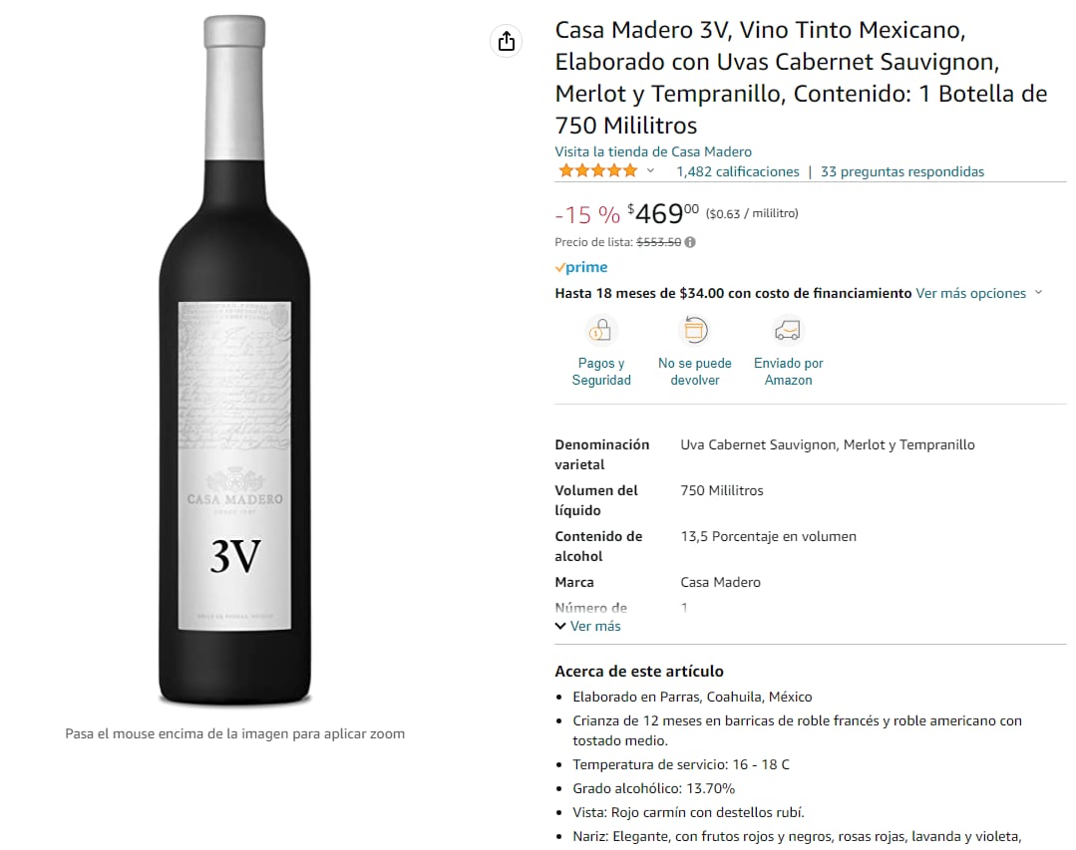Click the Enviado por Amazon truck icon
Viewport: 1076px width, 850px height.
pos(788,330)
